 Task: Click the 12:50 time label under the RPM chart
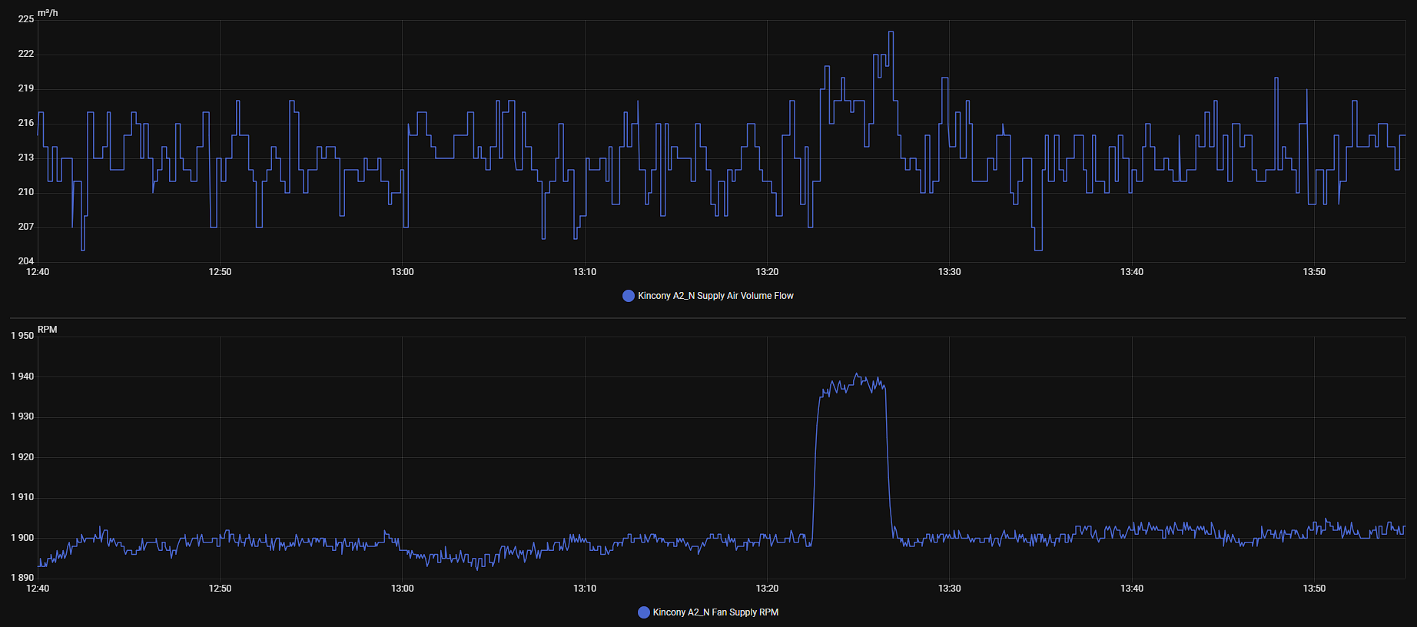pos(220,589)
